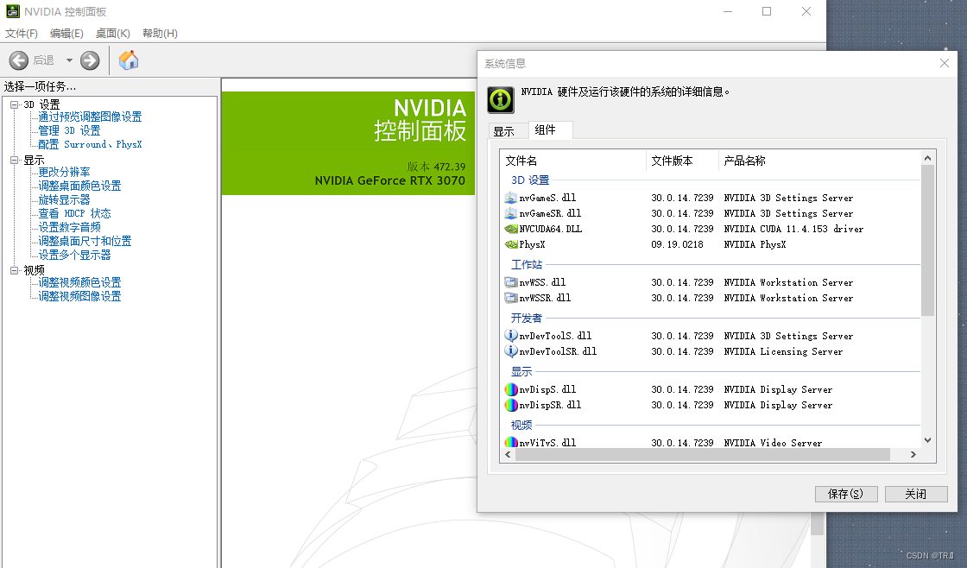This screenshot has height=568, width=967.
Task: Open 设置多个显示器 link
Action: pos(74,255)
